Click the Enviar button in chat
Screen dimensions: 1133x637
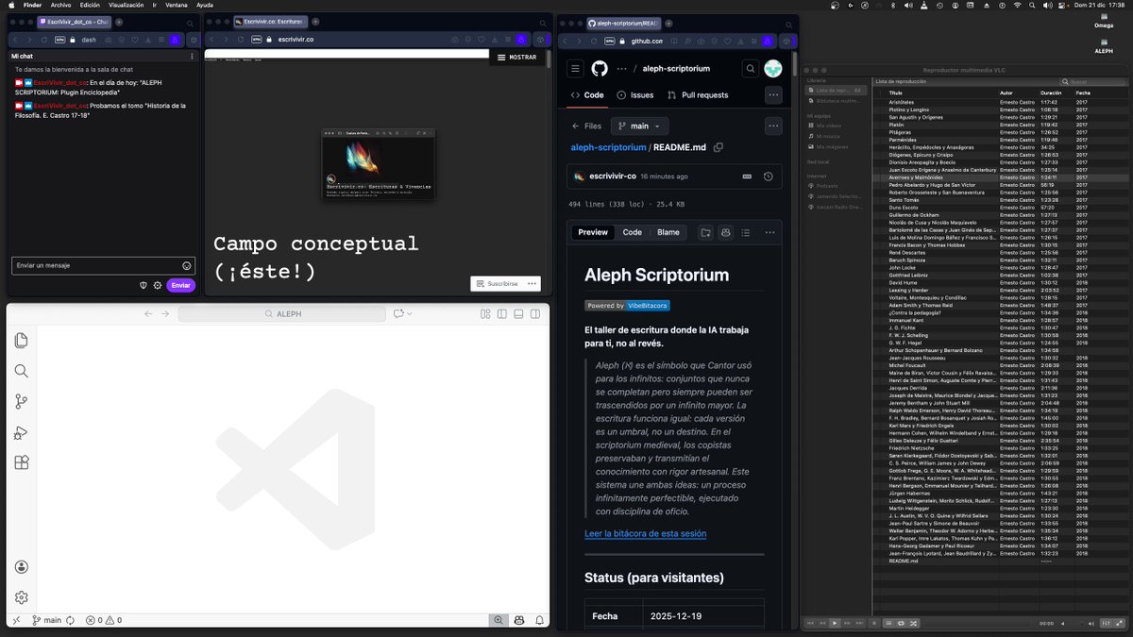coord(181,285)
